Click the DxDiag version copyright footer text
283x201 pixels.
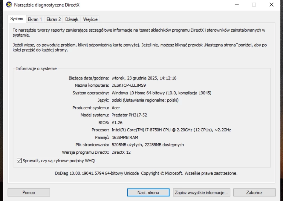[x=146, y=173]
